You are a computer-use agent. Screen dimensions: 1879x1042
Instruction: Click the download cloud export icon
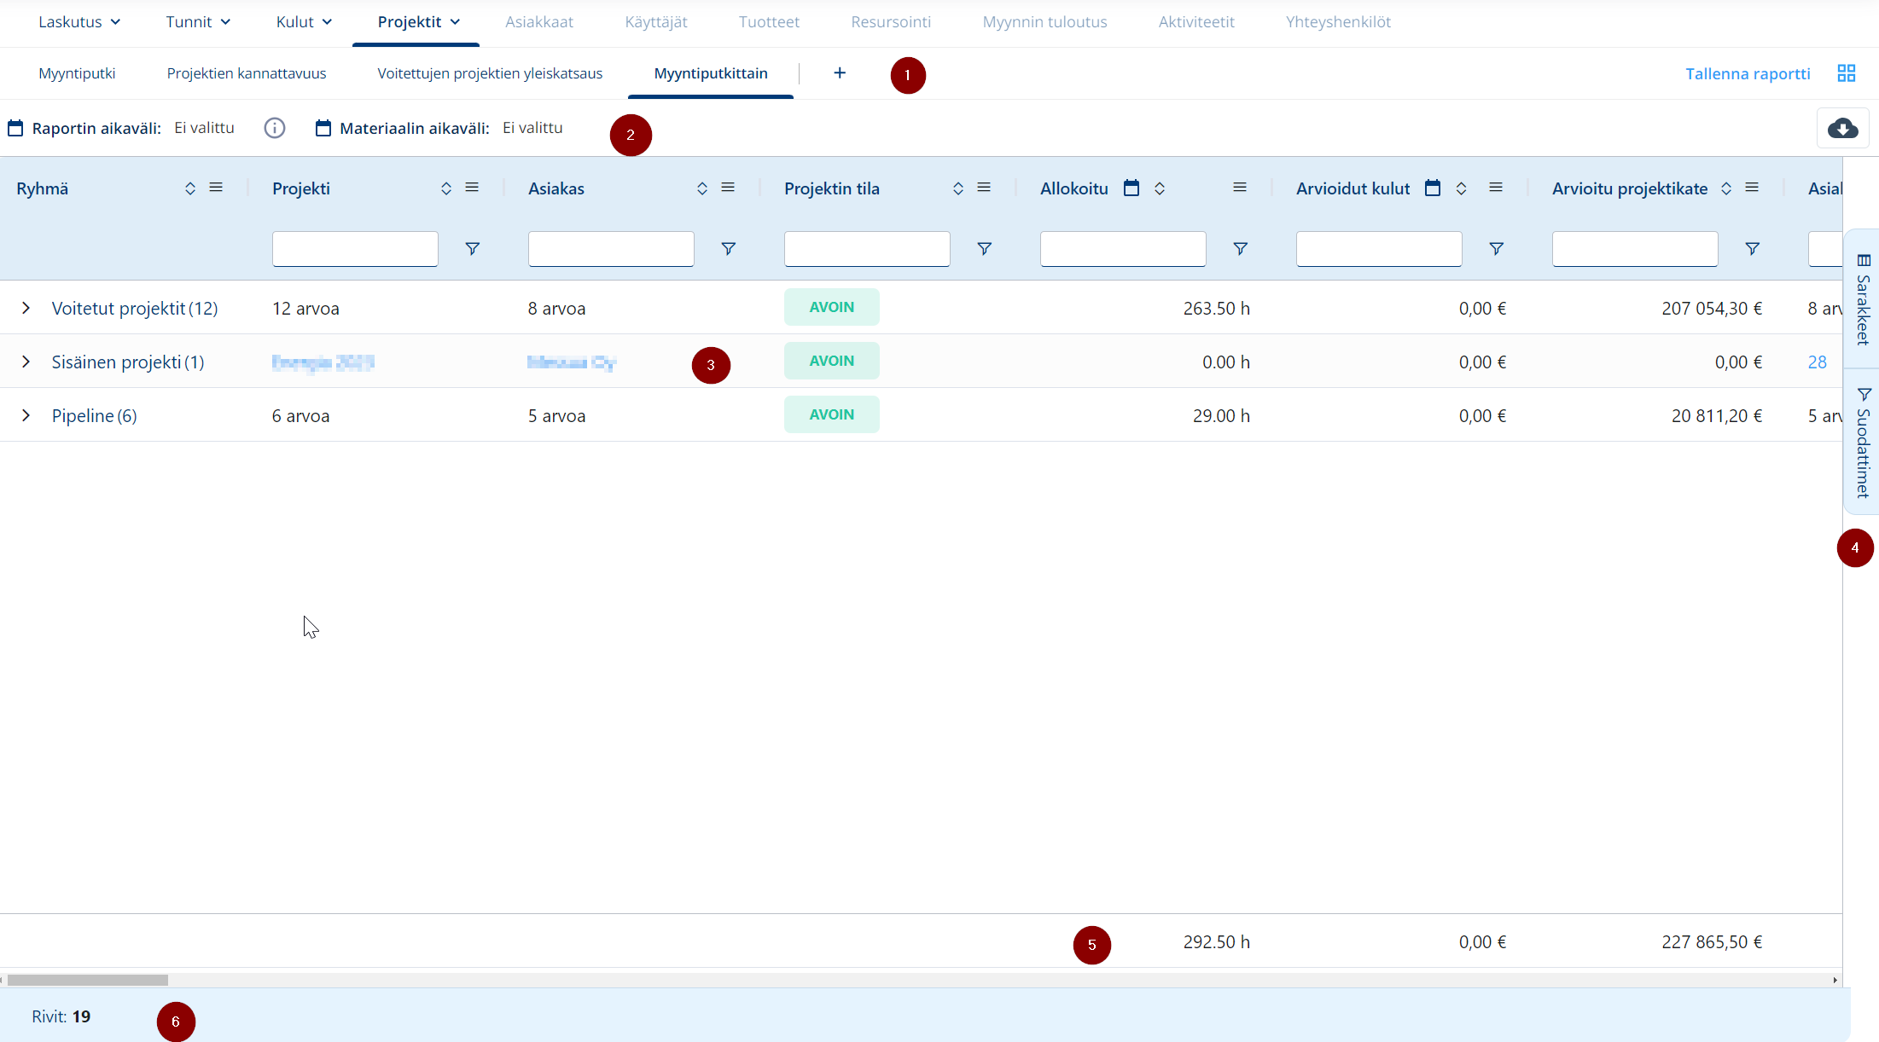point(1843,129)
